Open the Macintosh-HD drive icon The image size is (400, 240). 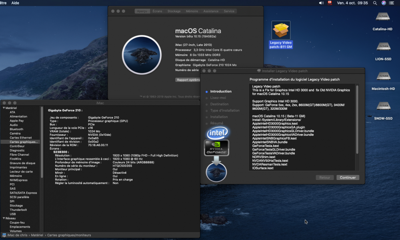(x=383, y=77)
